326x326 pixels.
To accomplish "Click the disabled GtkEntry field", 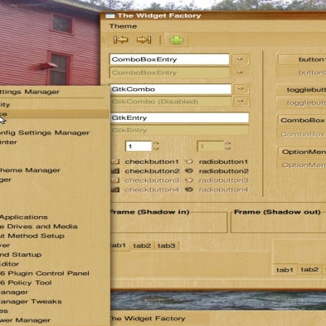I will (179, 130).
